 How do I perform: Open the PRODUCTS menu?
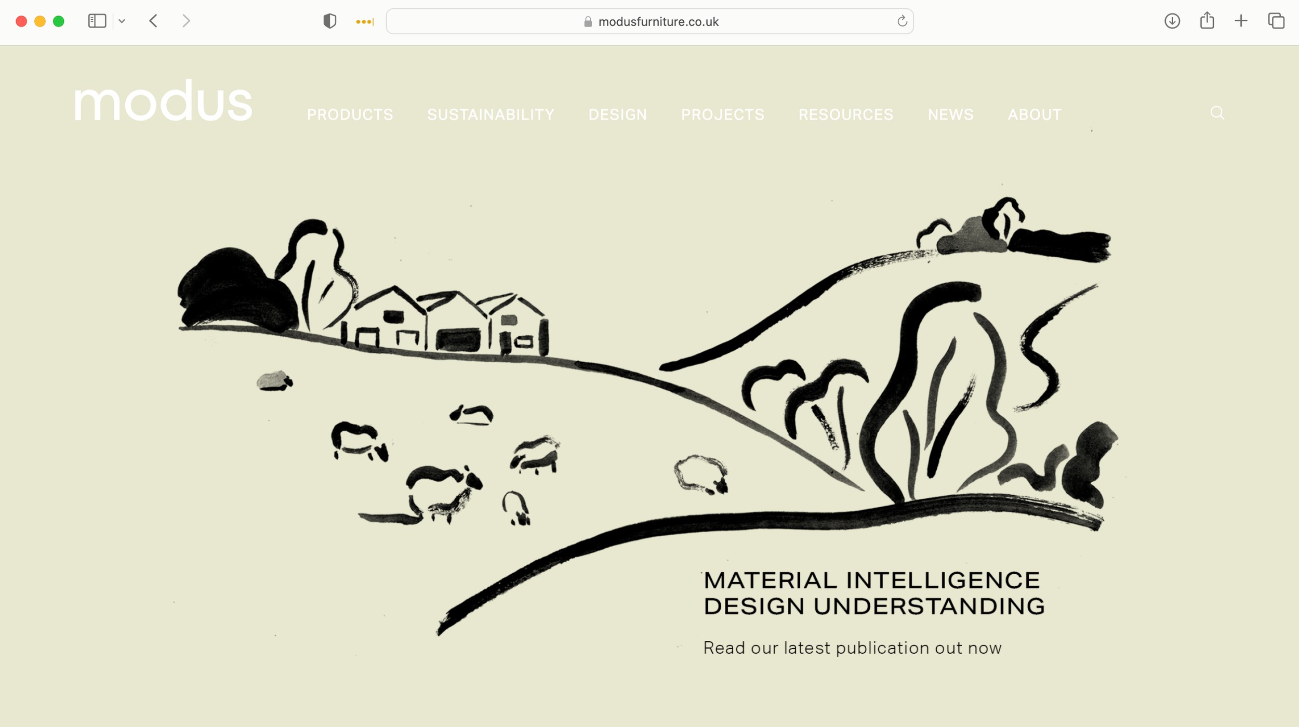(x=350, y=114)
